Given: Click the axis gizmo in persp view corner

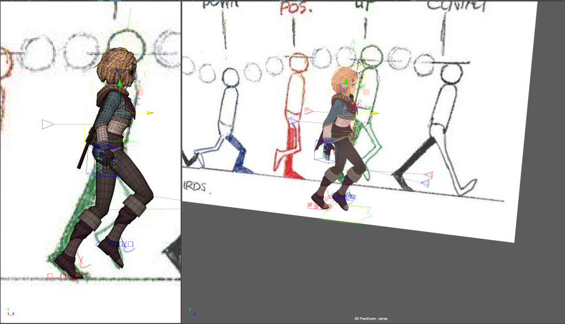Looking at the screenshot, I should [191, 312].
